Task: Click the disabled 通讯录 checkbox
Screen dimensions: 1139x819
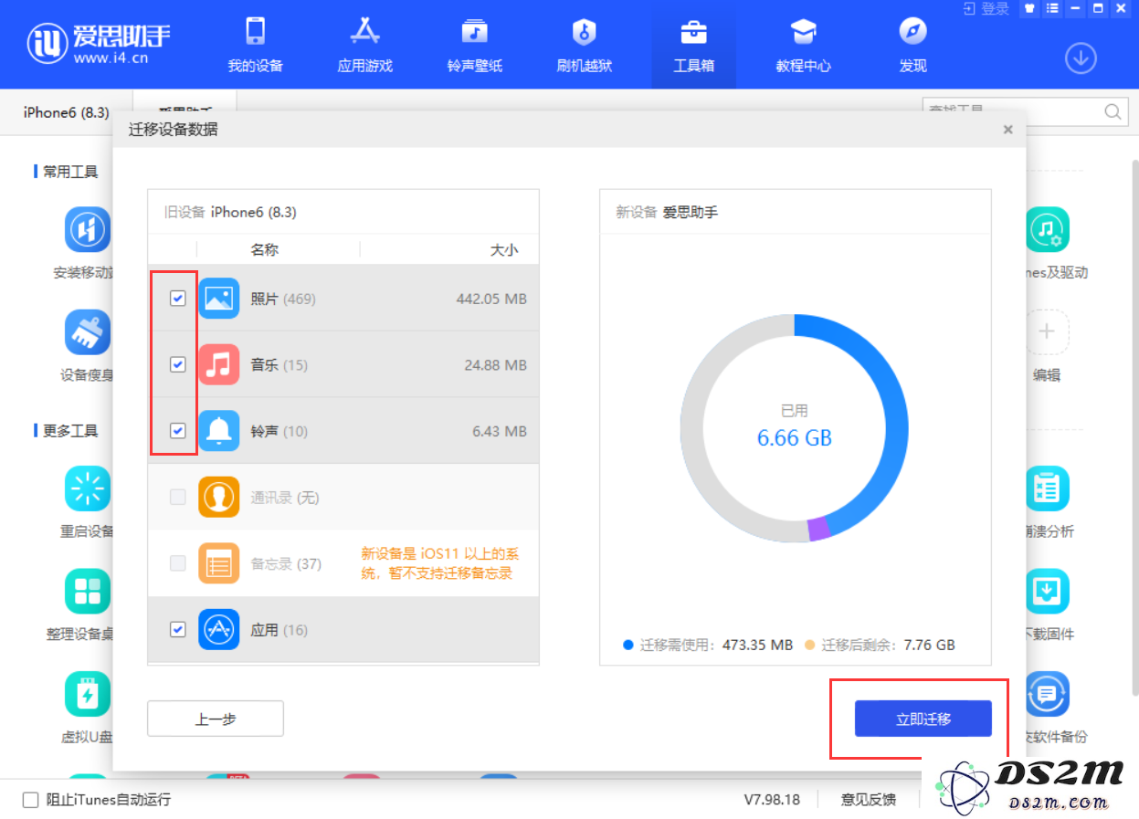Action: pos(178,498)
